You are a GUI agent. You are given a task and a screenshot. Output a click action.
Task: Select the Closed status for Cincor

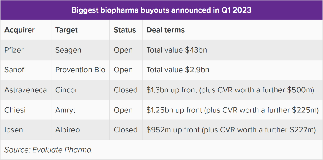[x=126, y=90]
